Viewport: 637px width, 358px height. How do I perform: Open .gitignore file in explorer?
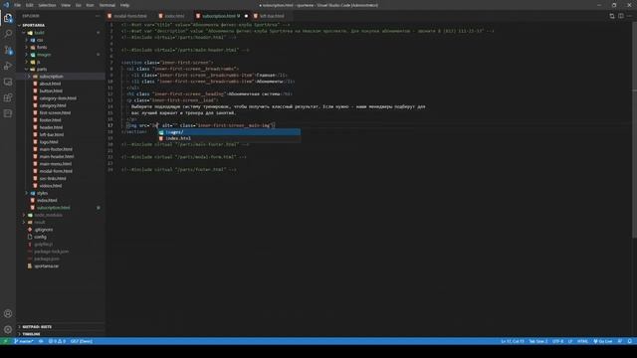coord(43,230)
